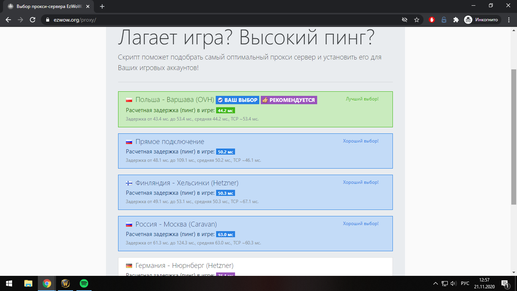The width and height of the screenshot is (517, 291).
Task: Click the РЕКОМЕНДУЕТСЯ badge
Action: (x=289, y=100)
